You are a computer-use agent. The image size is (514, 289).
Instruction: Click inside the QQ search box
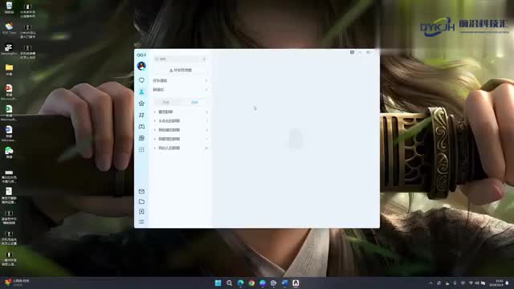coord(177,59)
